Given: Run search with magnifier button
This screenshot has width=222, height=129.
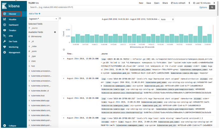Looking at the screenshot, I should click(212, 7).
